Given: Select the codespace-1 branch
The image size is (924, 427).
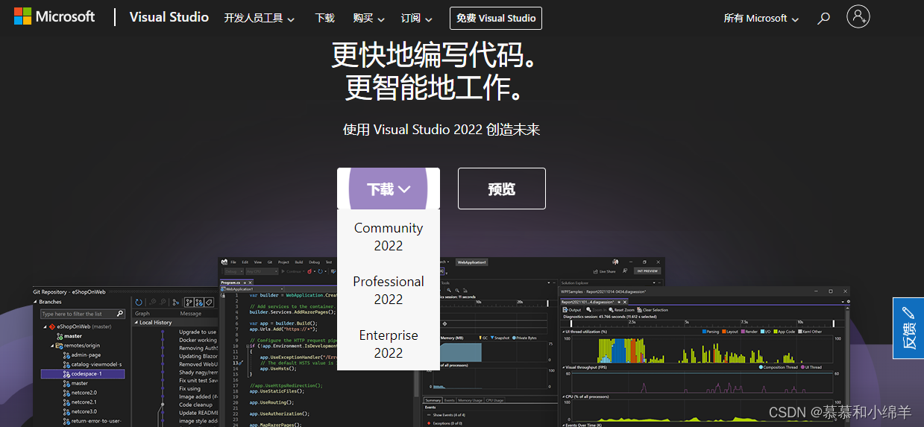Looking at the screenshot, I should coord(83,374).
